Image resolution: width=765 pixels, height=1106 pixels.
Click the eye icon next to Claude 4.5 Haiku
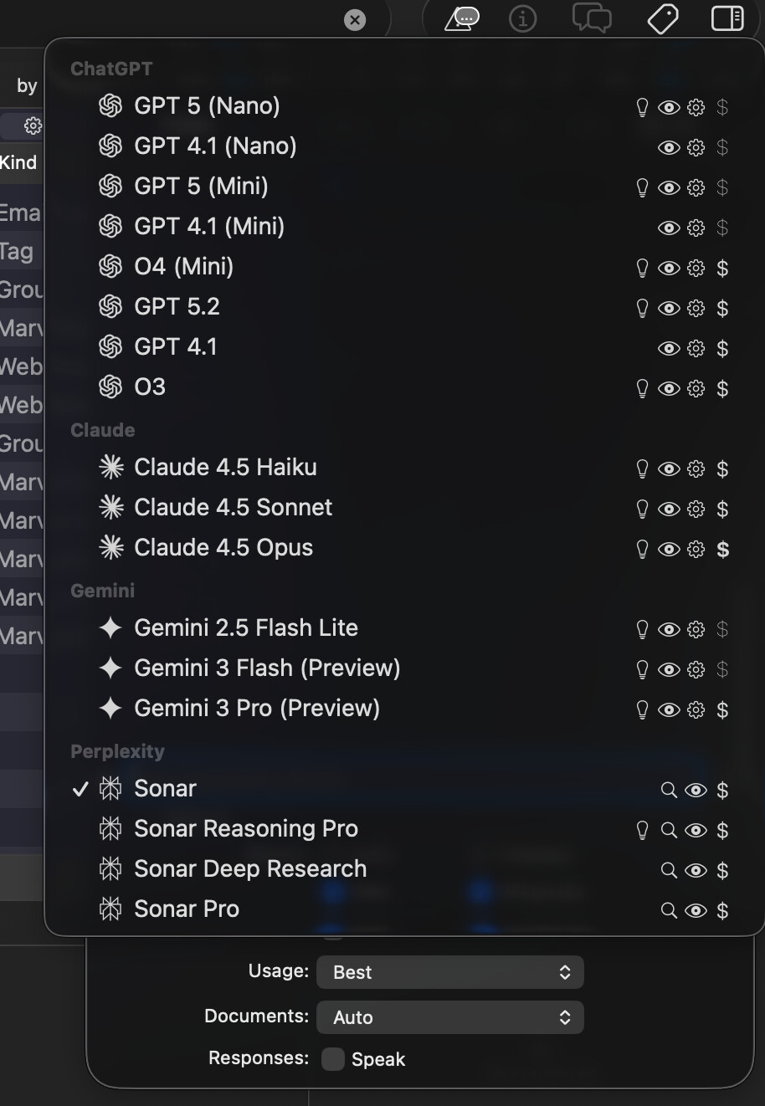(669, 469)
